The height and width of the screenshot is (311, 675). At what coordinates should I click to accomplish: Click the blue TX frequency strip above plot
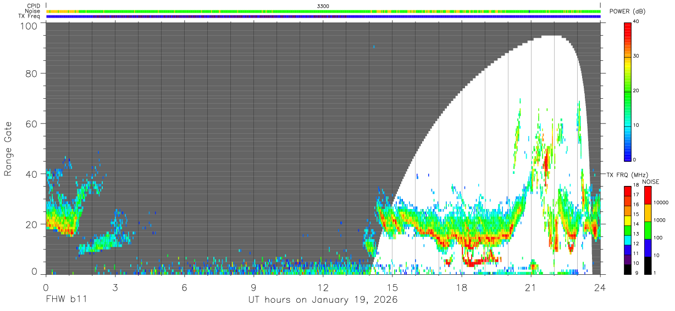pyautogui.click(x=323, y=16)
